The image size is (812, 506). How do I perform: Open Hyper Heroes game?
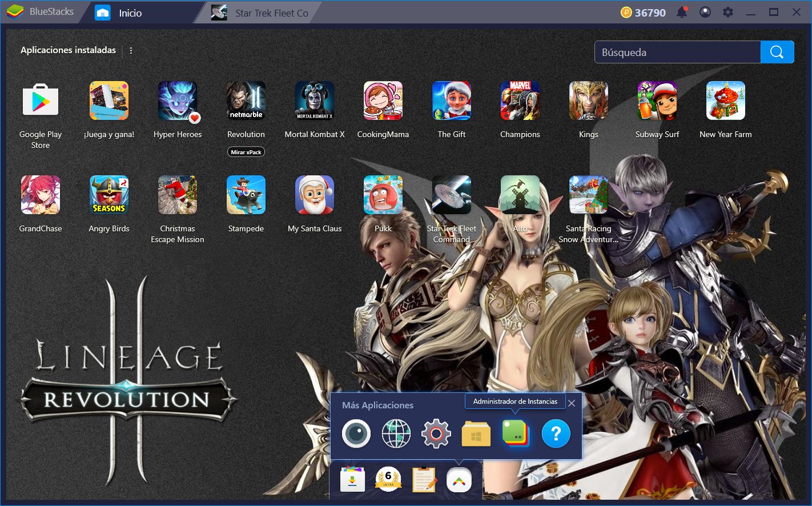pyautogui.click(x=178, y=101)
